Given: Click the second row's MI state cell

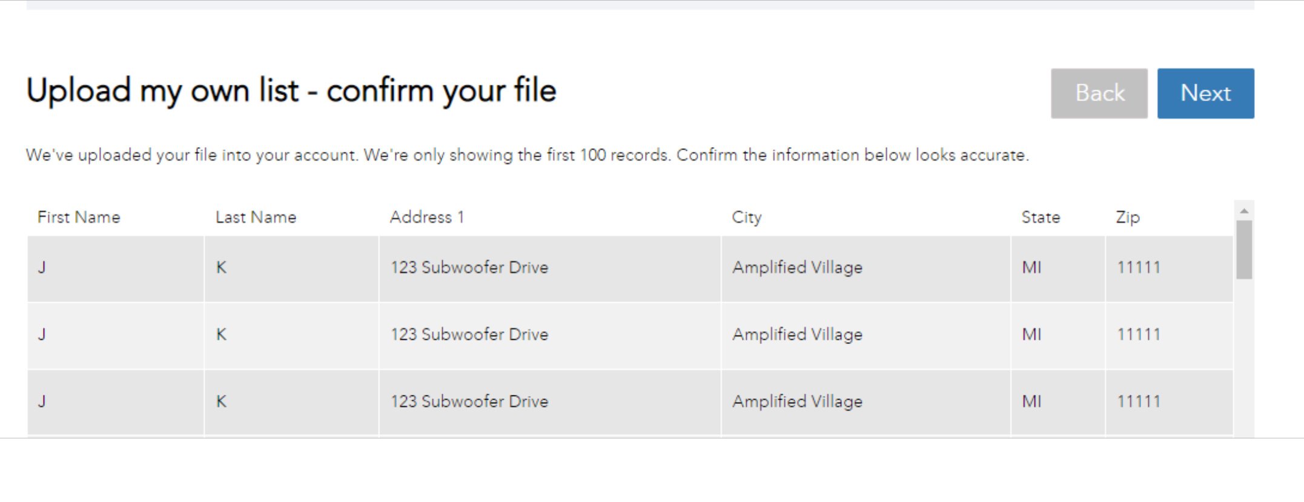Looking at the screenshot, I should [x=1031, y=334].
